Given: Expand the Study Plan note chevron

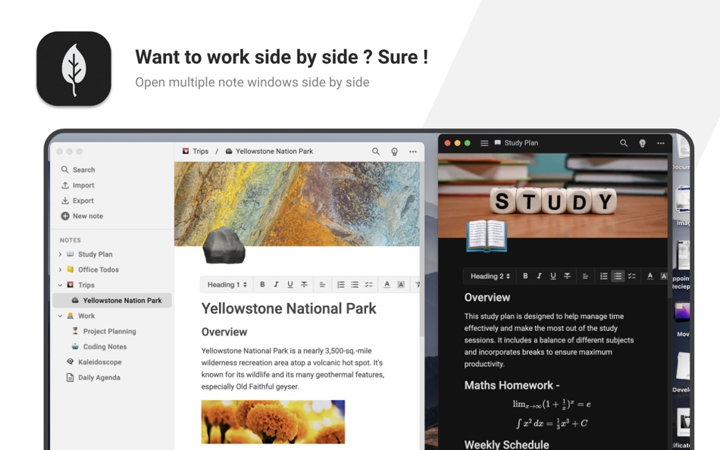Looking at the screenshot, I should (x=60, y=254).
